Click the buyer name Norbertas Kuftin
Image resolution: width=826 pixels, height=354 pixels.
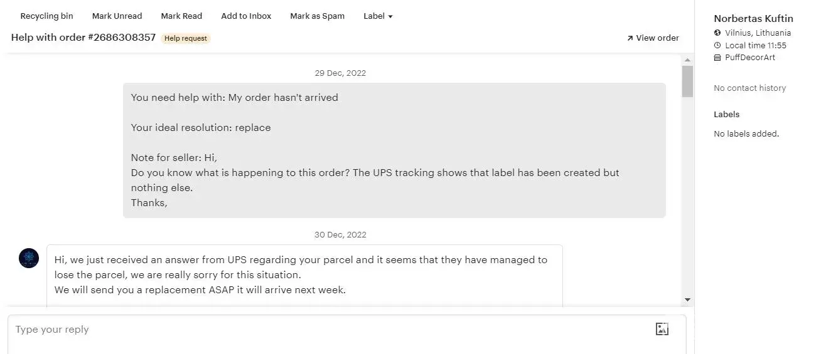(753, 19)
